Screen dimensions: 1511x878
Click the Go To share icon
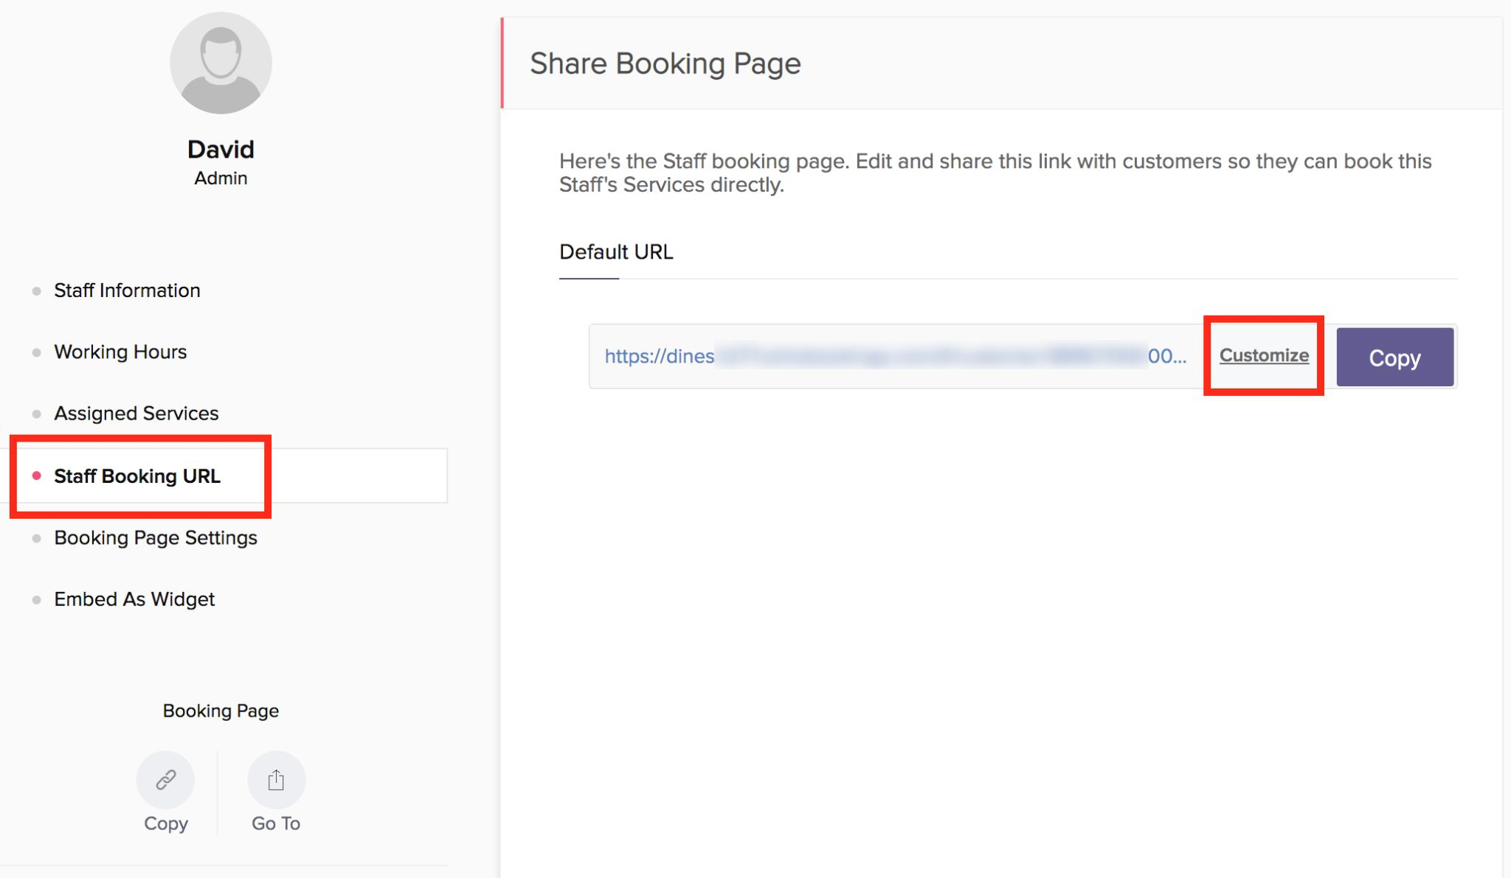coord(276,779)
